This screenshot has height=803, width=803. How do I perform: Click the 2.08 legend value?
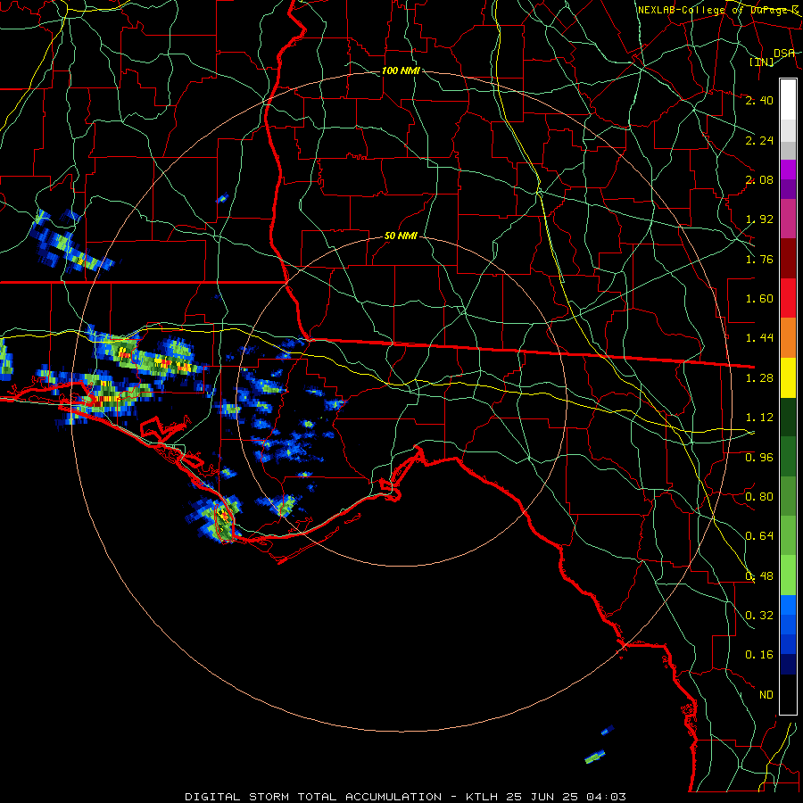pyautogui.click(x=759, y=179)
